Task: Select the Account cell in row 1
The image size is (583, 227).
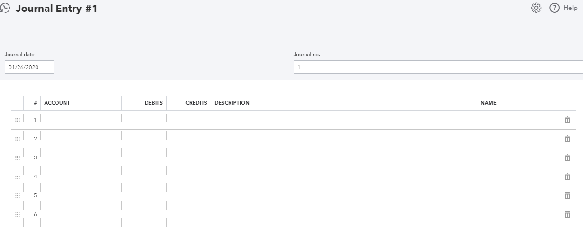Action: pyautogui.click(x=81, y=120)
